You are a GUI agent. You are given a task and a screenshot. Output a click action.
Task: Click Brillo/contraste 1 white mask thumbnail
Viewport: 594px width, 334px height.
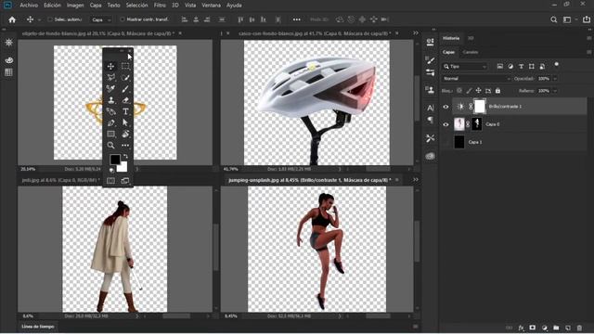(480, 107)
